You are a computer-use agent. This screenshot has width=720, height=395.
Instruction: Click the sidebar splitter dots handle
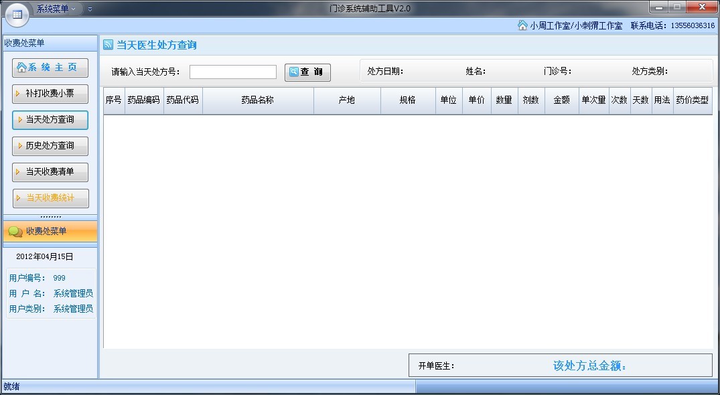click(x=50, y=218)
